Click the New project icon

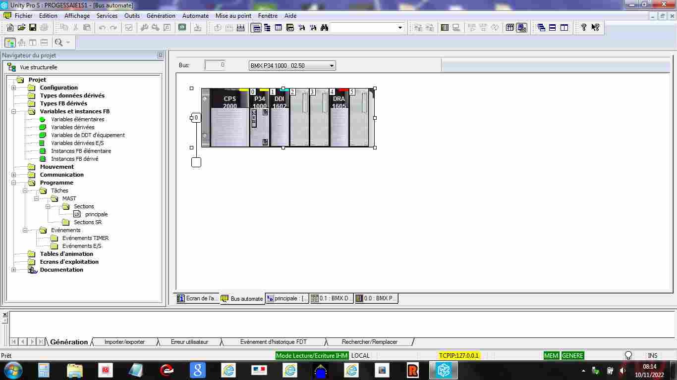coord(10,28)
